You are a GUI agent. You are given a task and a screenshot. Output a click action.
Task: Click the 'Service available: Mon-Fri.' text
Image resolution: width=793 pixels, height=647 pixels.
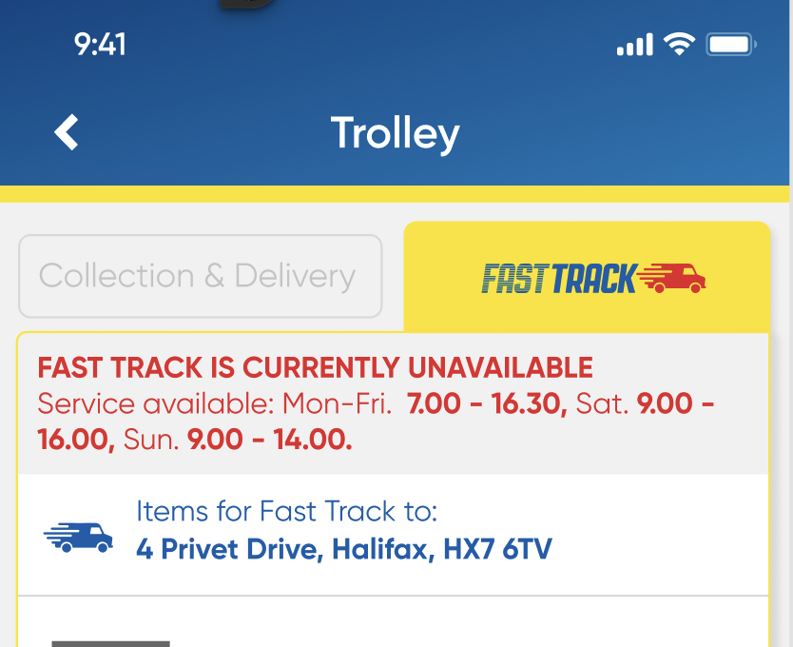click(x=214, y=403)
